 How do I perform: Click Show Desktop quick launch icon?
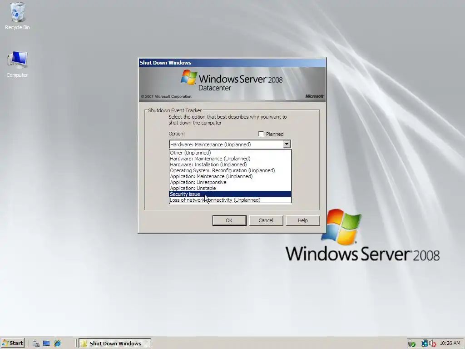click(46, 344)
